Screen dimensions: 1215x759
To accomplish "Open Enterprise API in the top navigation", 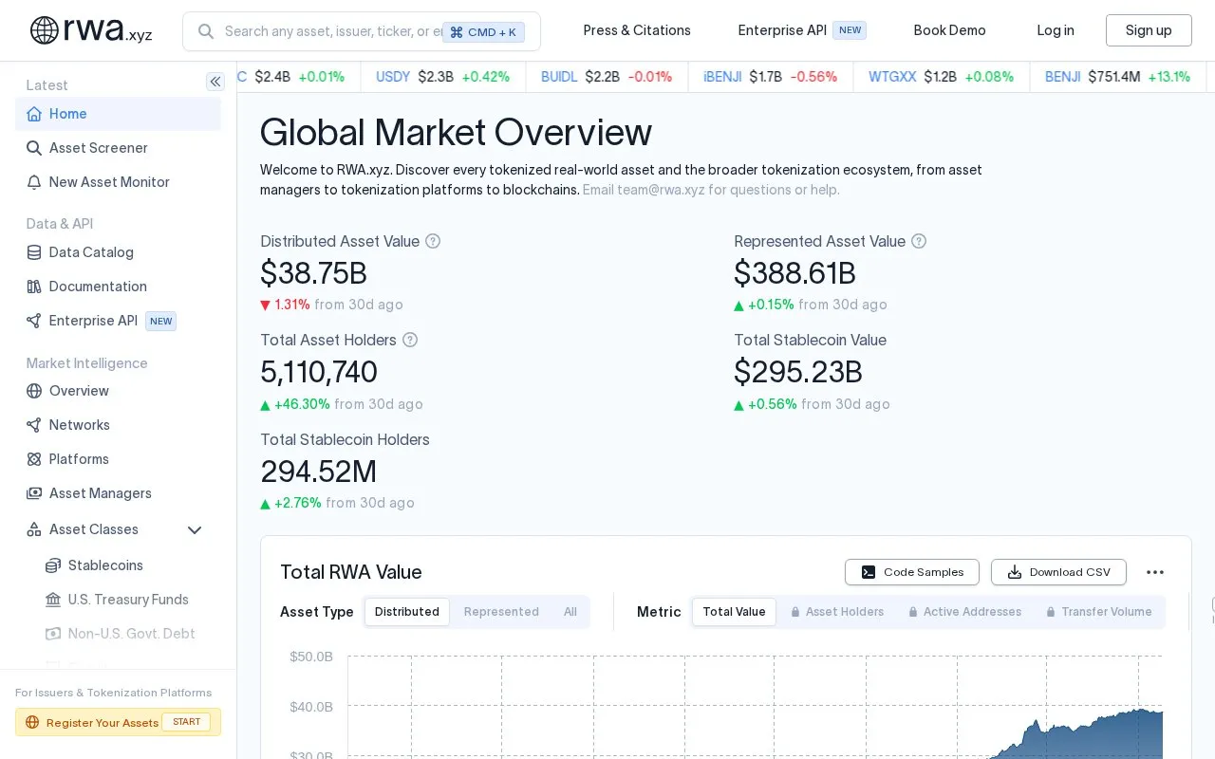I will coord(802,30).
